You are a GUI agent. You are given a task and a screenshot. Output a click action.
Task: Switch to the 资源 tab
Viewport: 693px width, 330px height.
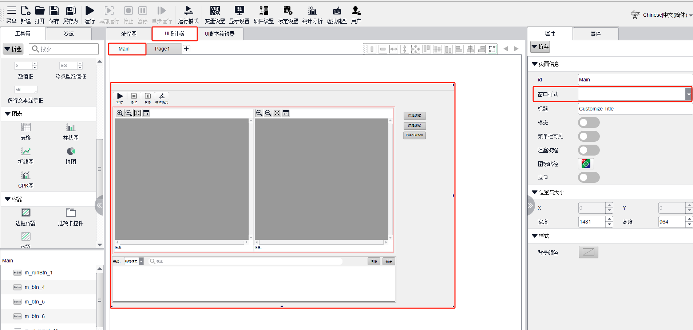68,34
